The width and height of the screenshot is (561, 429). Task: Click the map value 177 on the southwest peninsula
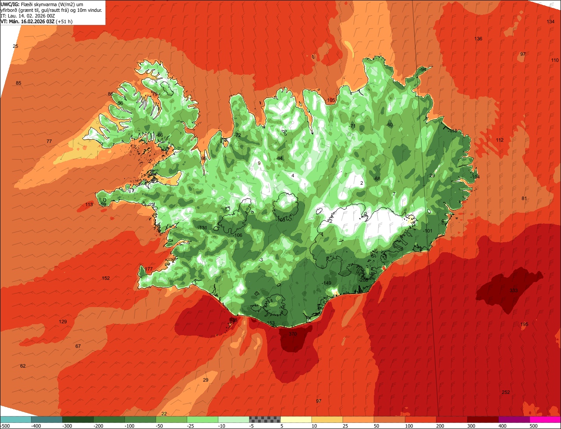[149, 269]
